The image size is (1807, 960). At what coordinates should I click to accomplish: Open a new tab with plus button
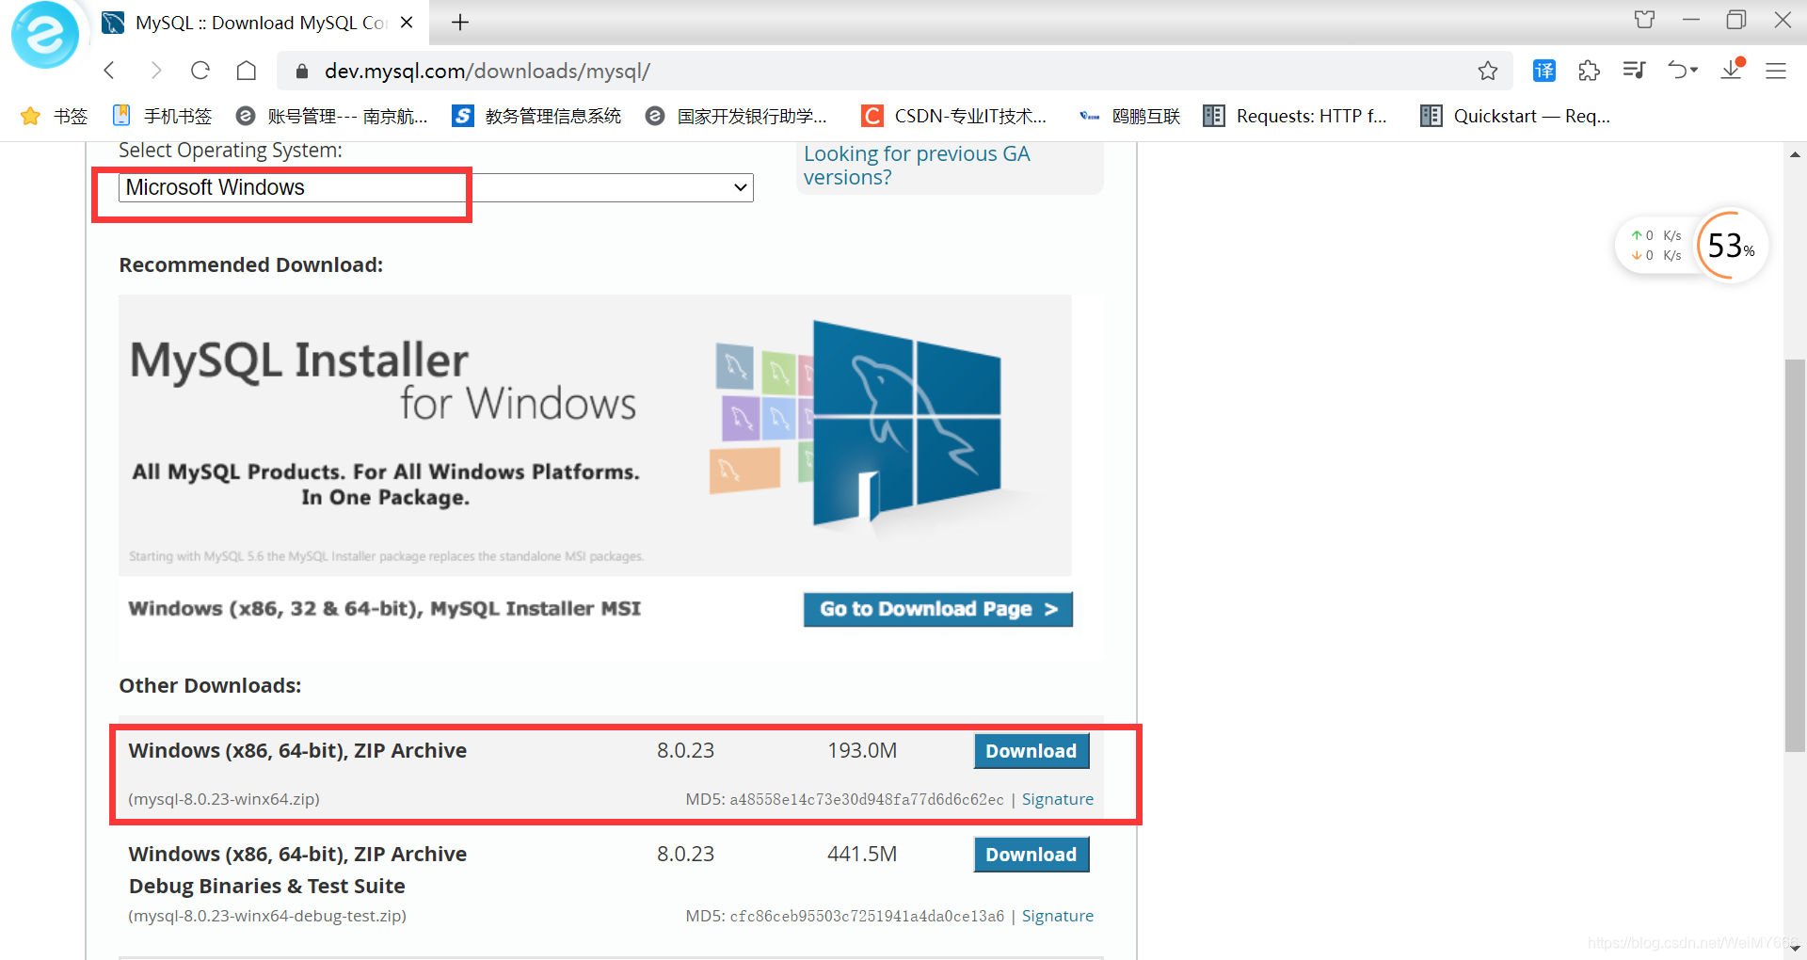[x=460, y=23]
